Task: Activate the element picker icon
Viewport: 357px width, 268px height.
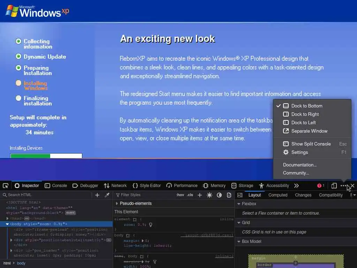Action: (6, 186)
